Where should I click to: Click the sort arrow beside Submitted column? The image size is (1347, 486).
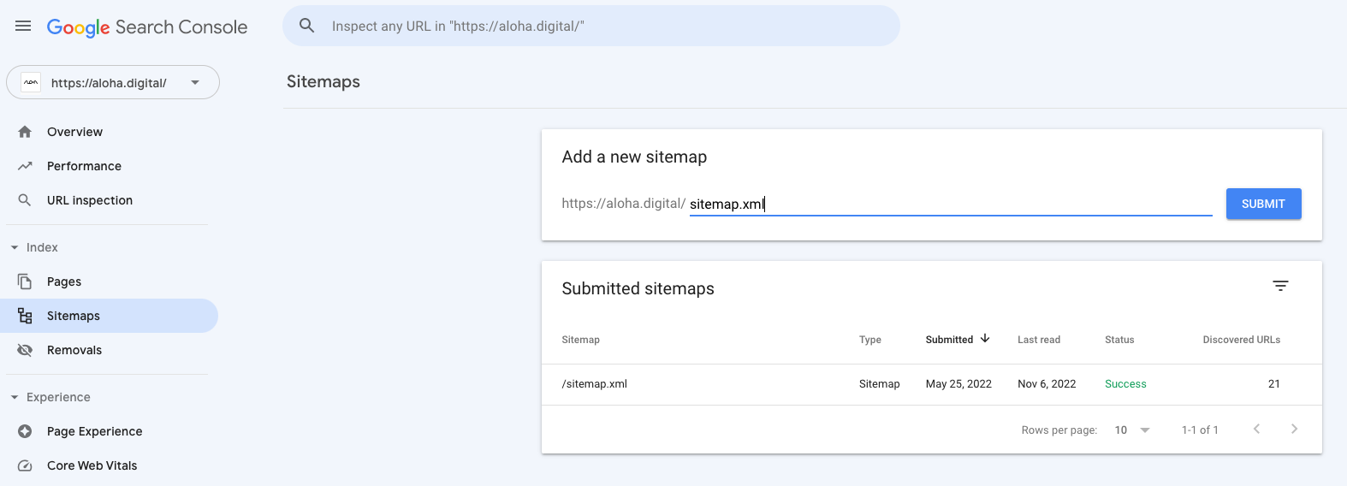click(985, 339)
